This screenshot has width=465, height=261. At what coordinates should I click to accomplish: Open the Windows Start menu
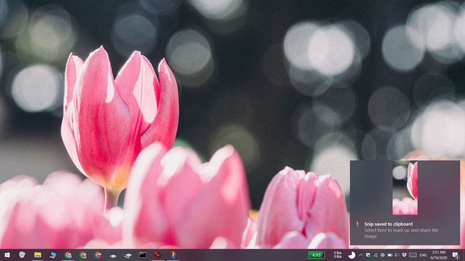7,255
